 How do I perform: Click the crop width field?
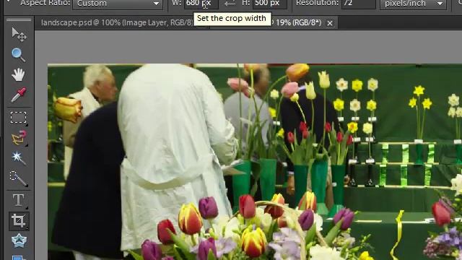(201, 4)
